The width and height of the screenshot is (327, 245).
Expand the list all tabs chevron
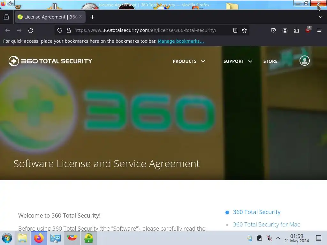[x=321, y=17]
